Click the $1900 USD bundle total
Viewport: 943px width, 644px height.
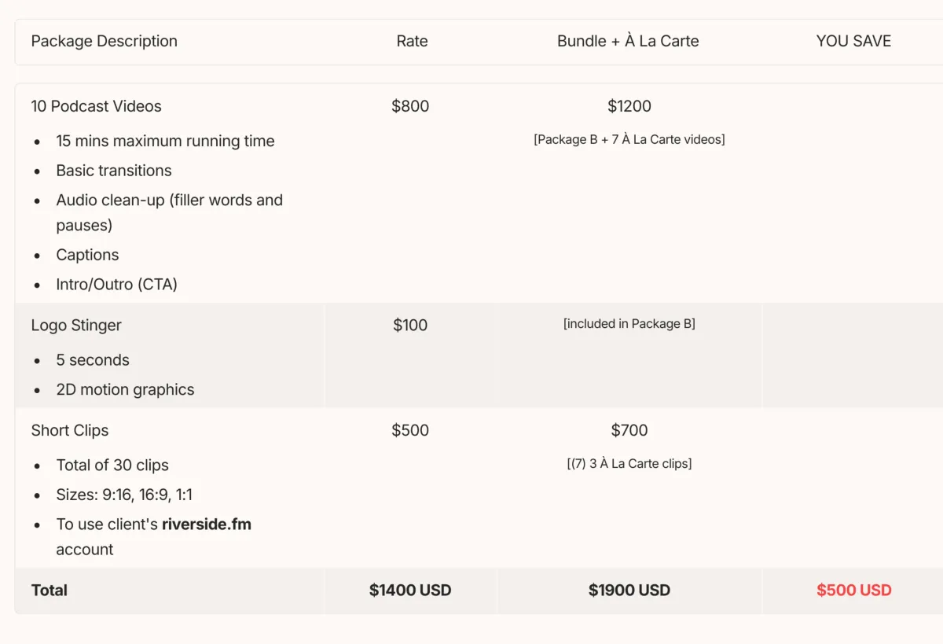coord(629,591)
